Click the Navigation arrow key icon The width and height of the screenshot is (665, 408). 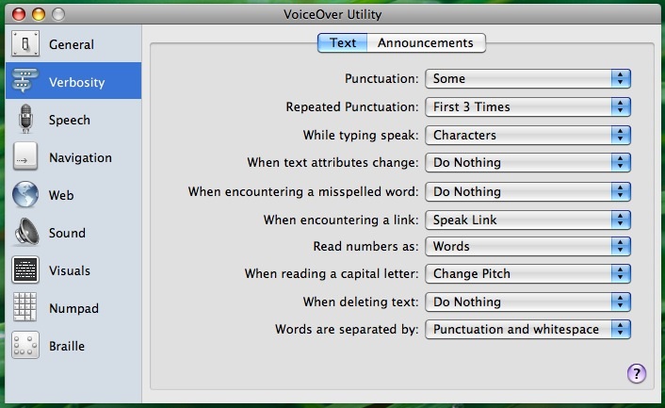pyautogui.click(x=25, y=156)
